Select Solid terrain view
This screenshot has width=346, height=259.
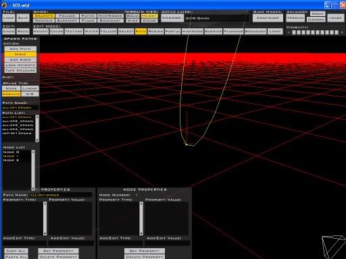pos(132,16)
